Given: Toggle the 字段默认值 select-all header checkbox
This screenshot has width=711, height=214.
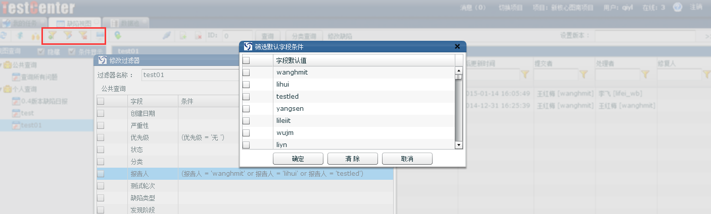Looking at the screenshot, I should pyautogui.click(x=247, y=60).
